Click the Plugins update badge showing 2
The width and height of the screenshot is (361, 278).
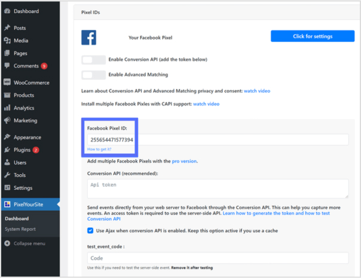pos(36,150)
